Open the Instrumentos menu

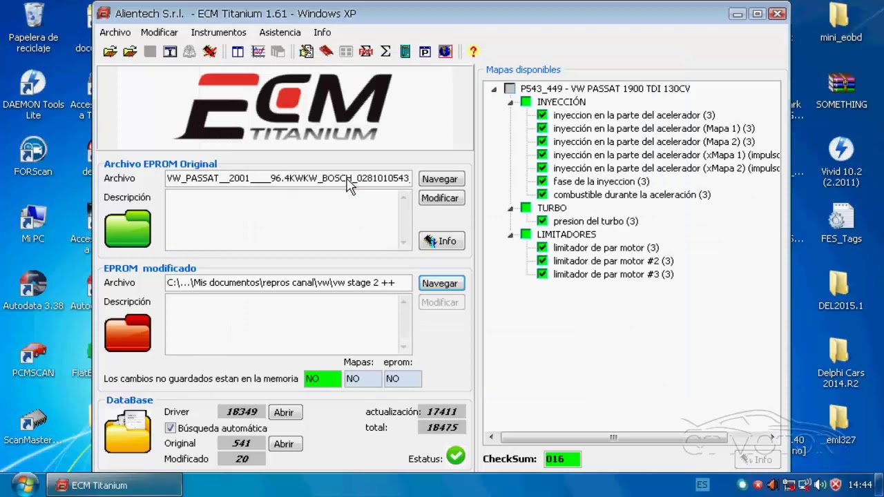tap(218, 32)
